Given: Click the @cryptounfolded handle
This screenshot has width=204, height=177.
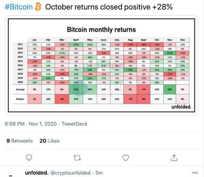Looking at the screenshot, I should [70, 173].
